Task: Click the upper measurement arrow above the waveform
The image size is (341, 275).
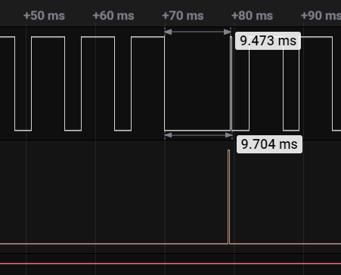Action: click(197, 32)
